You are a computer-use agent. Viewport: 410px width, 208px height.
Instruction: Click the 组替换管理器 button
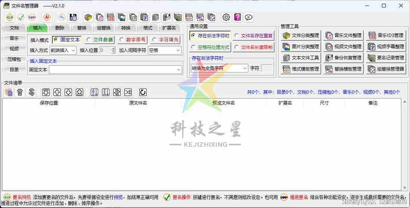(386, 69)
